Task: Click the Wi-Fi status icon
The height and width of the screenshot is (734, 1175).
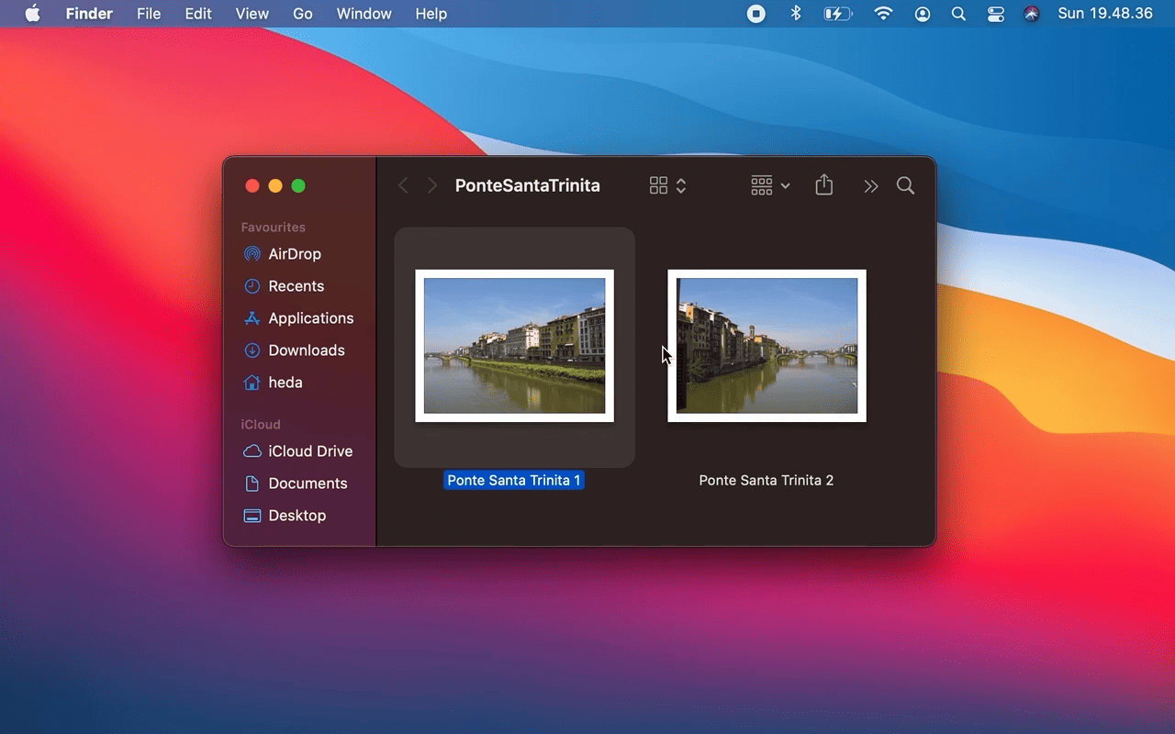Action: click(883, 14)
